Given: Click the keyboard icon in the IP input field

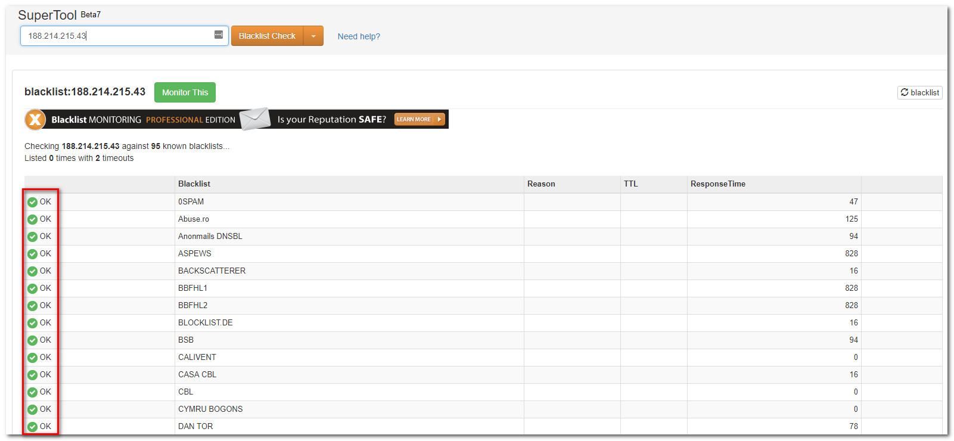Looking at the screenshot, I should [219, 35].
